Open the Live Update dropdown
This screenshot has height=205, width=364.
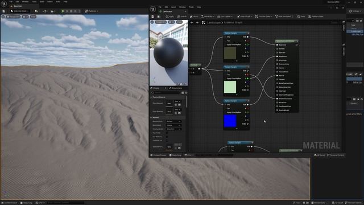click(225, 17)
